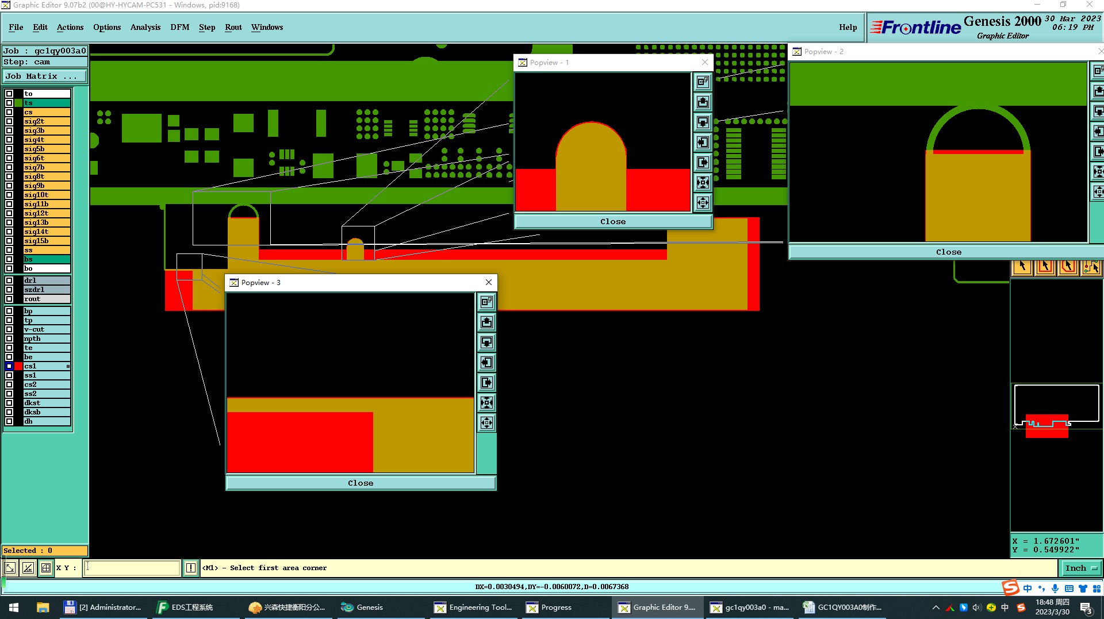1104x619 pixels.
Task: Open the Analysis menu
Action: click(145, 27)
